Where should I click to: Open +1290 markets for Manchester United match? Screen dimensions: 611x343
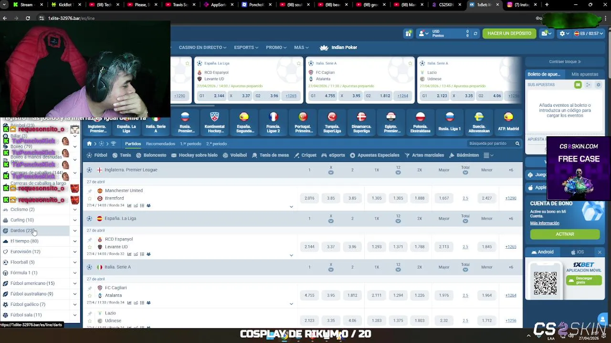(x=511, y=198)
